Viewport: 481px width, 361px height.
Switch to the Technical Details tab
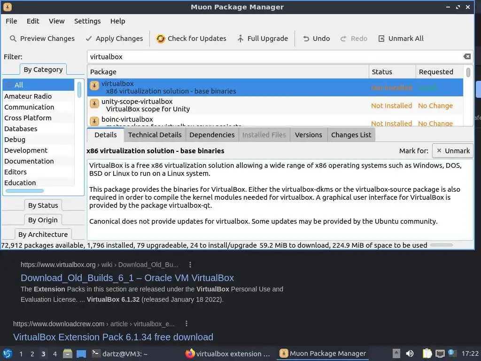(x=155, y=135)
